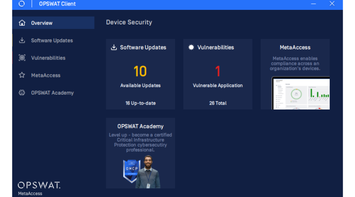
Task: Go to Software Updates in sidebar
Action: (x=53, y=41)
